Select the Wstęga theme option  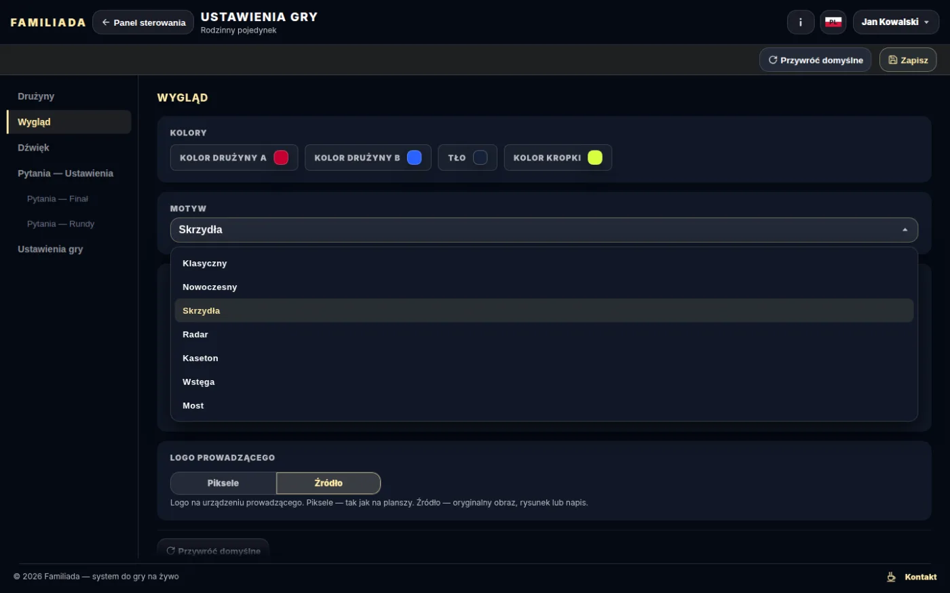coord(544,382)
